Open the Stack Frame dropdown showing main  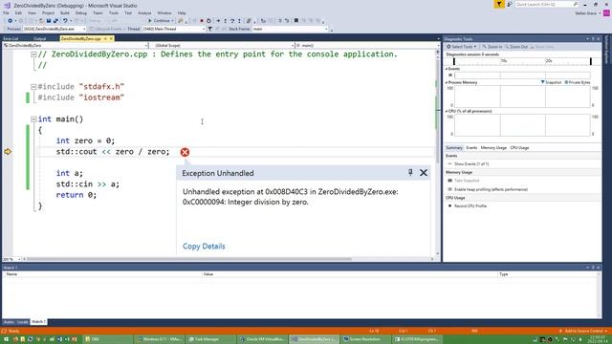[x=290, y=29]
